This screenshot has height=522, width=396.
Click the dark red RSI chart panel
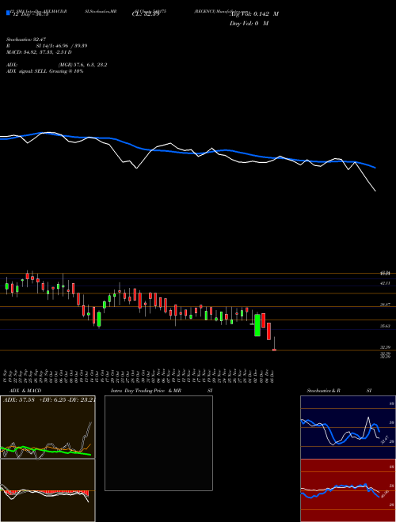[x=348, y=490]
